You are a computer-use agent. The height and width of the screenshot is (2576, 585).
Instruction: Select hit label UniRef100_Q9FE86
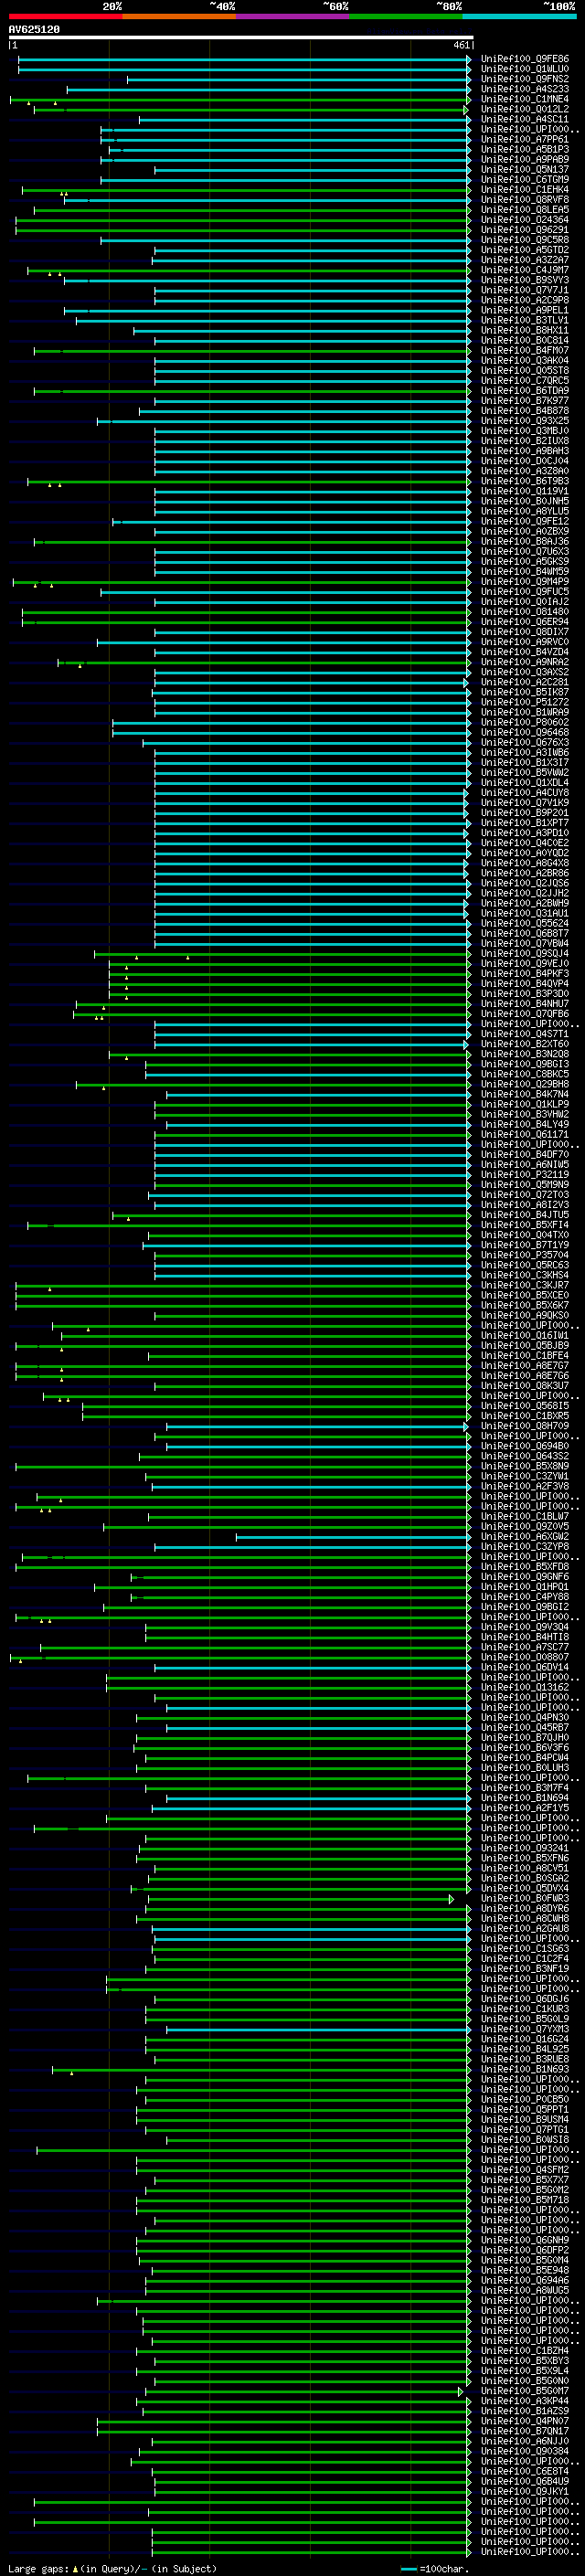tap(525, 59)
